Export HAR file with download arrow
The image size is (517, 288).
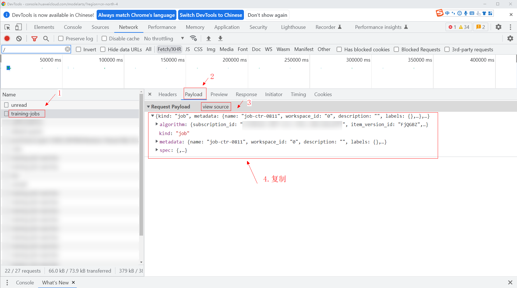pos(220,38)
